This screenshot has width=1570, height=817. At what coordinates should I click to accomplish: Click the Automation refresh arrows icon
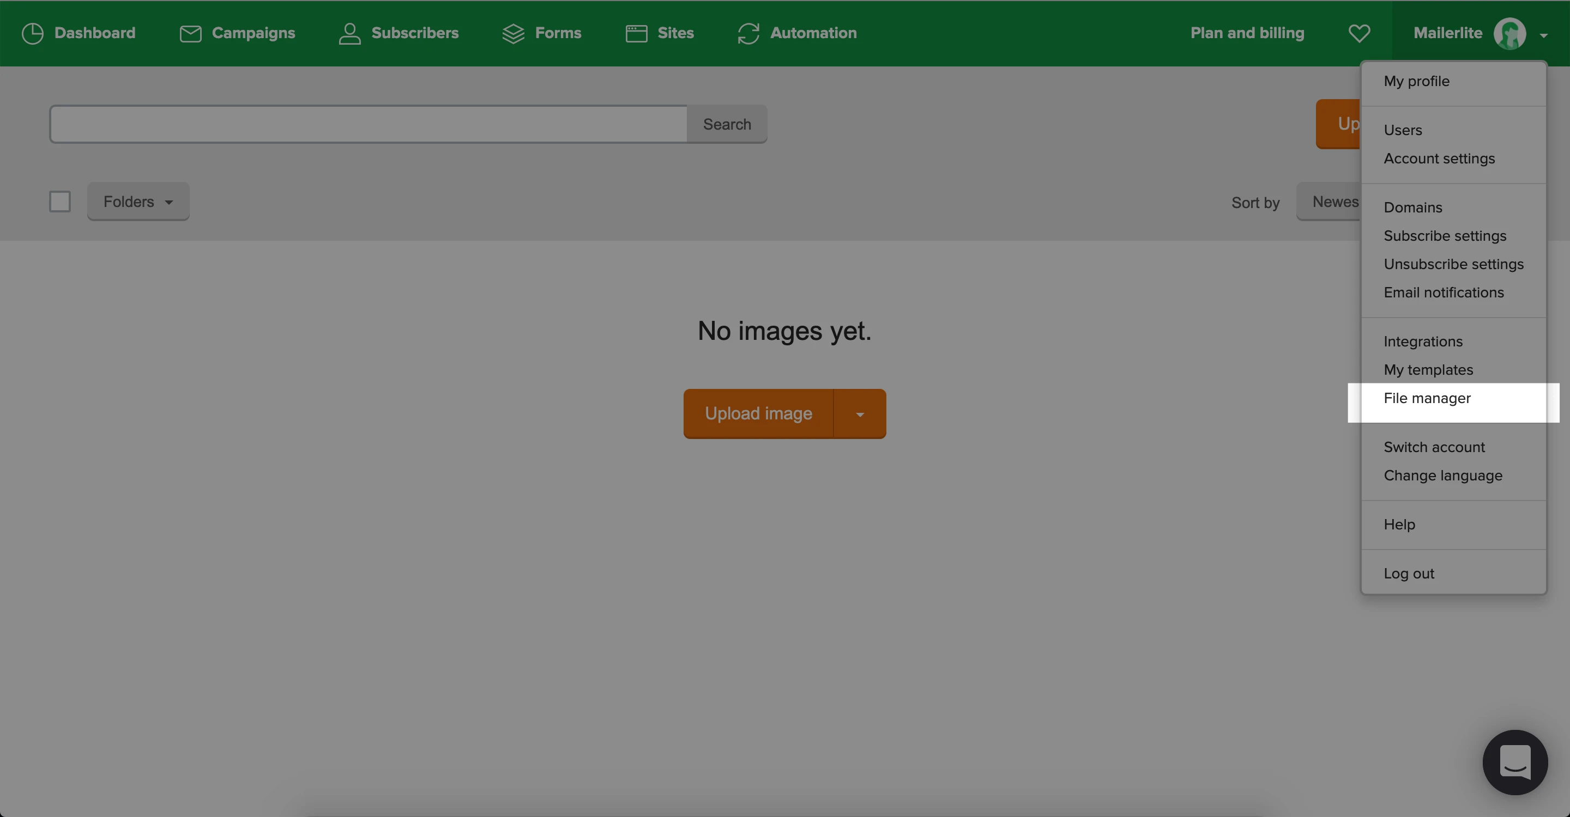pyautogui.click(x=748, y=33)
